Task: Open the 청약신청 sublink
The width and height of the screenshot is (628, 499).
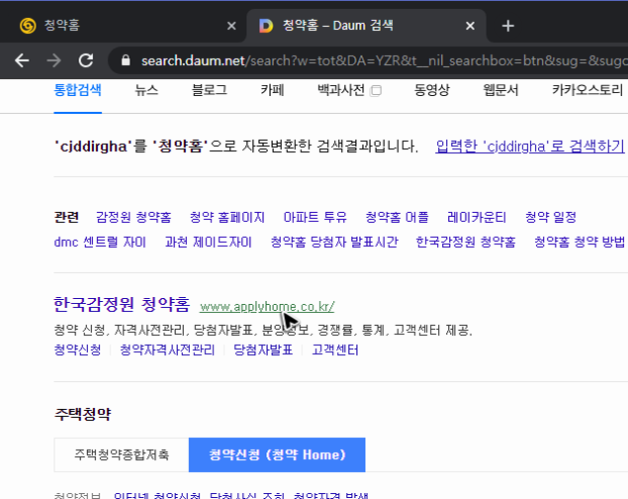Action: 77,349
